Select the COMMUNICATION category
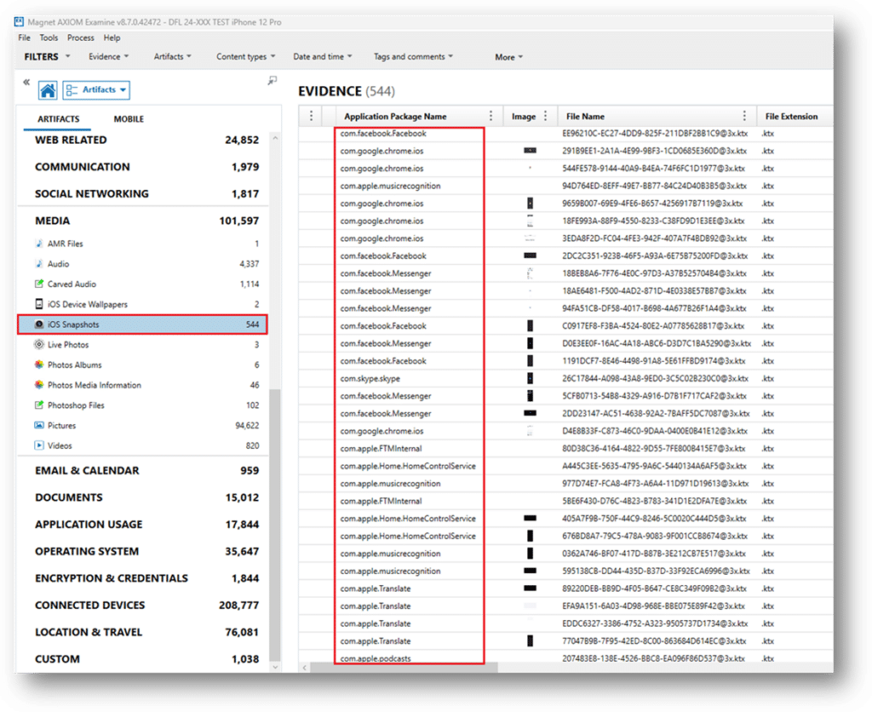 [146, 167]
